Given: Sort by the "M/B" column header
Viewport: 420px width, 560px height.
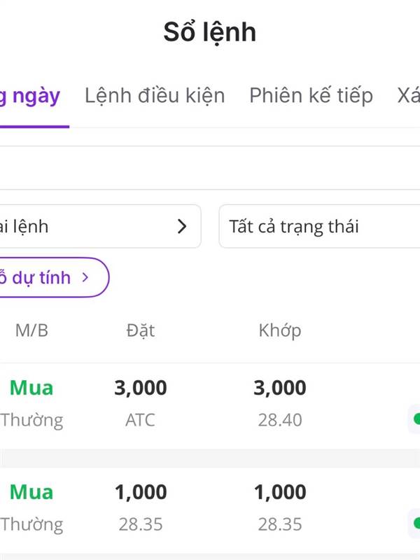Looking at the screenshot, I should [x=31, y=330].
